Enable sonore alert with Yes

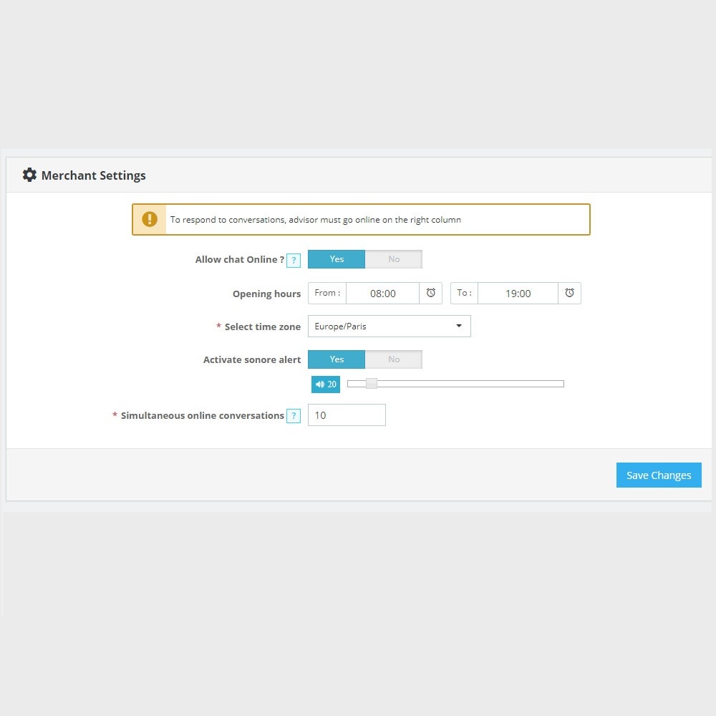(337, 359)
